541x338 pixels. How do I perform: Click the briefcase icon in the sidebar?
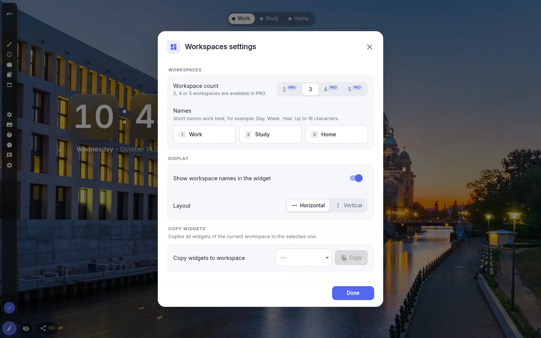(x=9, y=65)
